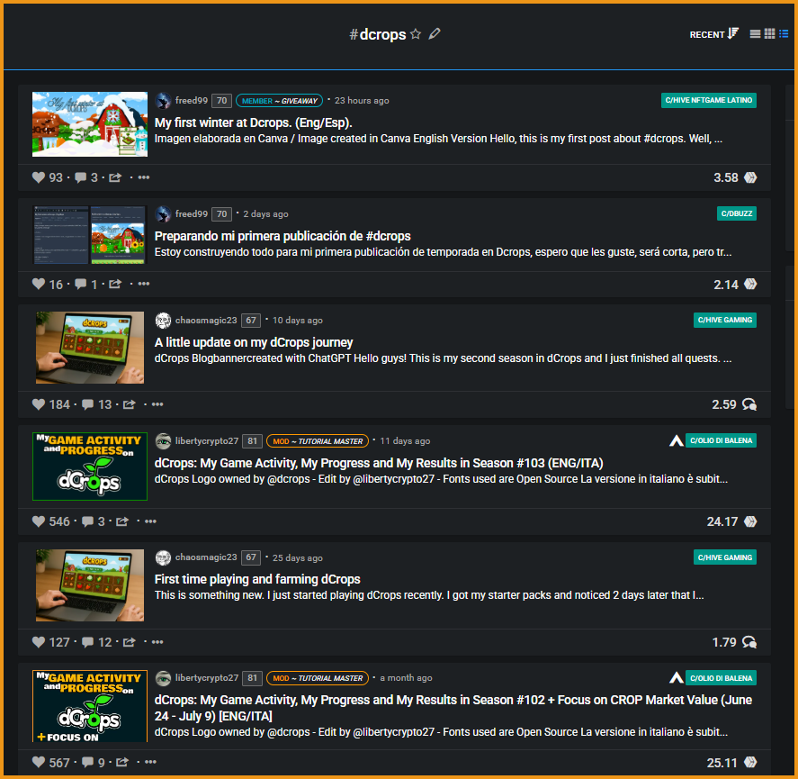Like 'First time playing and farming dCrops'

[x=39, y=642]
